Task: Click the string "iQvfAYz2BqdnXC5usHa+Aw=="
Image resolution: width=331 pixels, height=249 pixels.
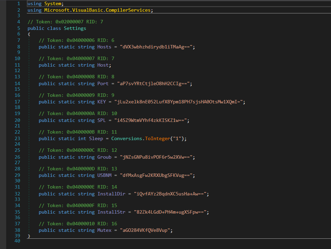Action: tap(170, 194)
